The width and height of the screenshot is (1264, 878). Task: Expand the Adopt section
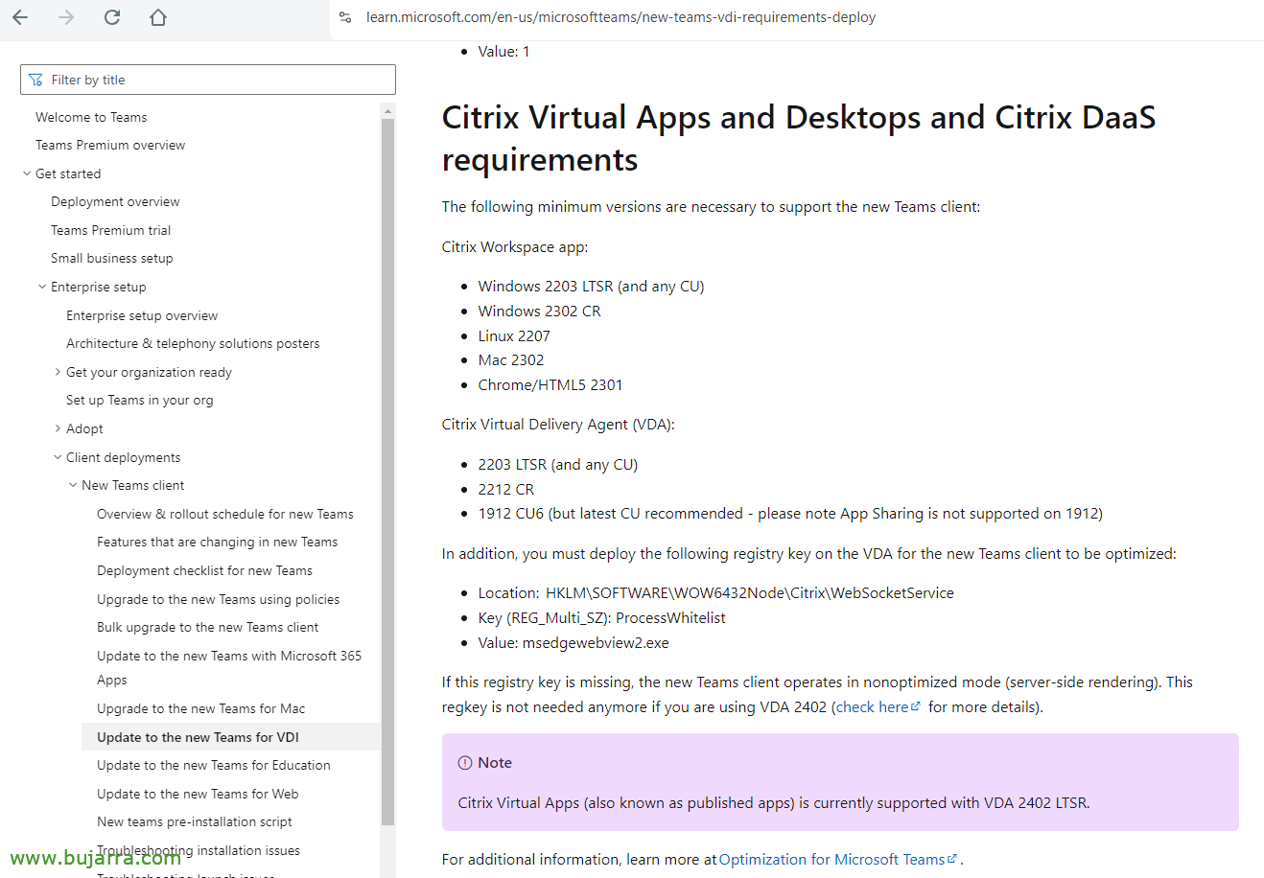click(x=58, y=428)
